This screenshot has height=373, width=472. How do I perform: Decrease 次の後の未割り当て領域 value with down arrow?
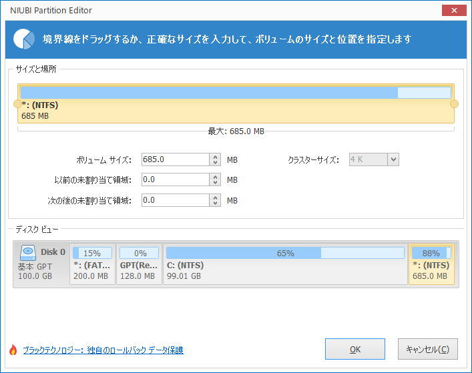[215, 203]
